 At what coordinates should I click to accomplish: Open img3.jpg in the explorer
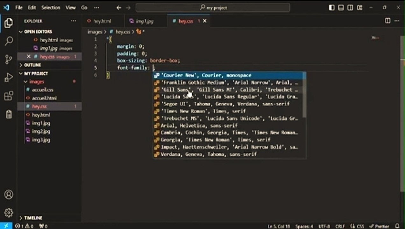41,140
